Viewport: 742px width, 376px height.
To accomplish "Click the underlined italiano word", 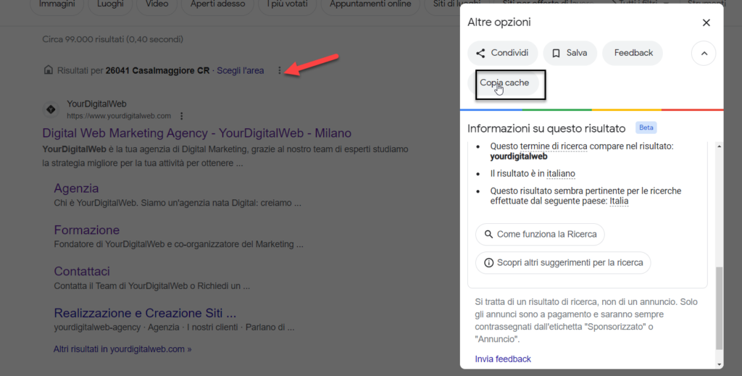I will 561,174.
